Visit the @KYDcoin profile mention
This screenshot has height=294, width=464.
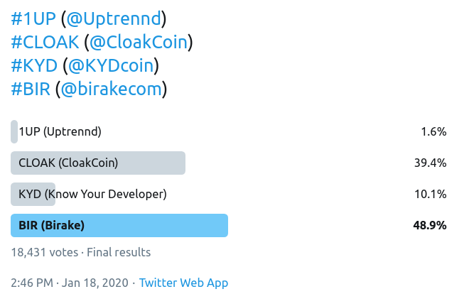[x=111, y=66]
